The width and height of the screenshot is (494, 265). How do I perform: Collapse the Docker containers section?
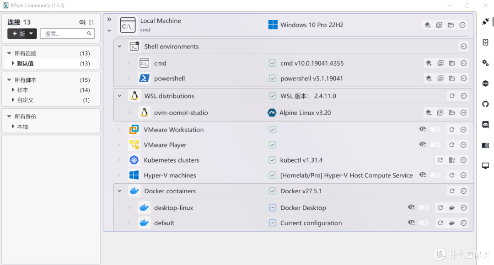click(119, 191)
